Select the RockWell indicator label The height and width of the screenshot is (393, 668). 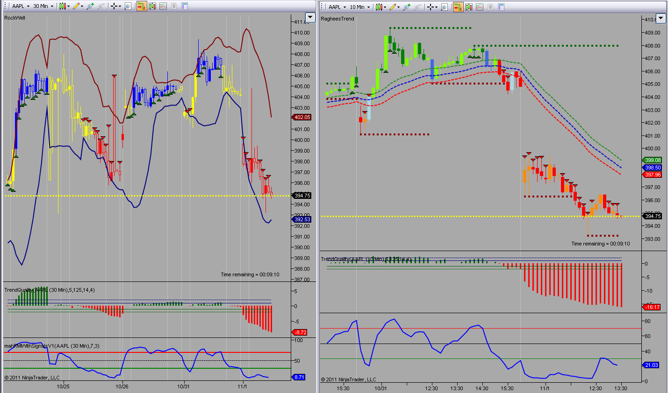pyautogui.click(x=14, y=18)
